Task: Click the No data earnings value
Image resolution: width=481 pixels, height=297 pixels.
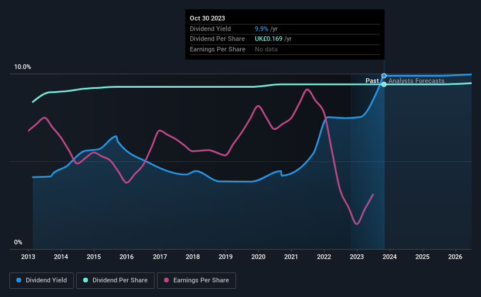Action: (266, 49)
